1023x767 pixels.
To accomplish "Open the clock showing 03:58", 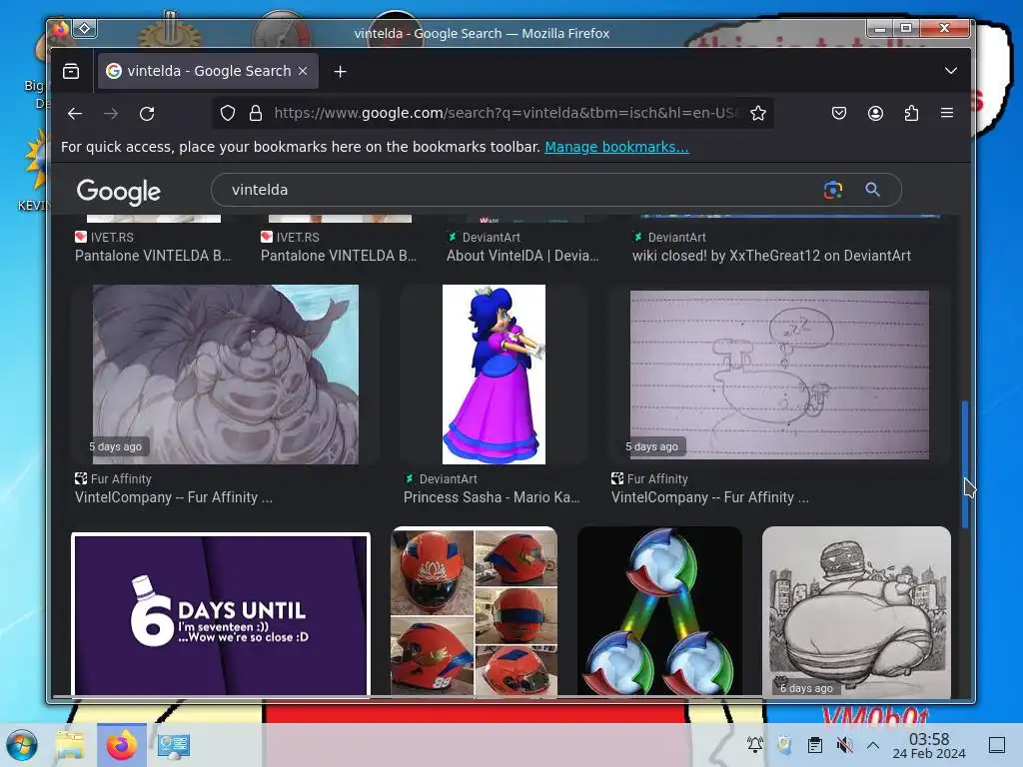I will pyautogui.click(x=929, y=745).
